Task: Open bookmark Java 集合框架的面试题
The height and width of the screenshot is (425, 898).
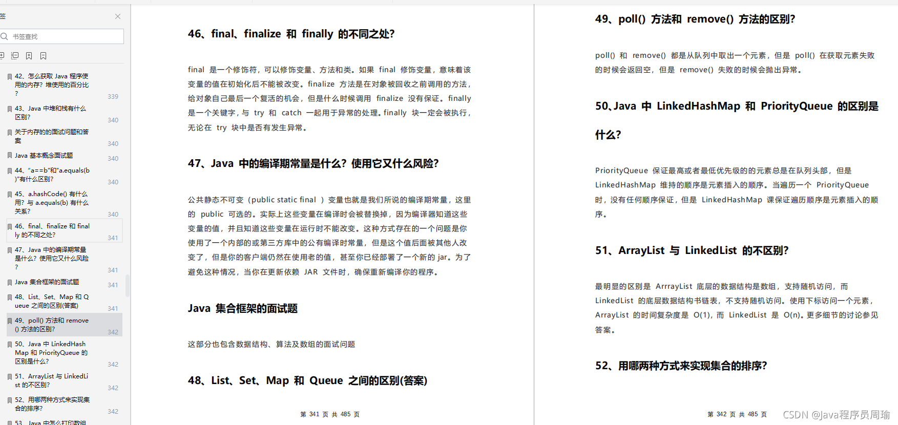Action: click(64, 282)
